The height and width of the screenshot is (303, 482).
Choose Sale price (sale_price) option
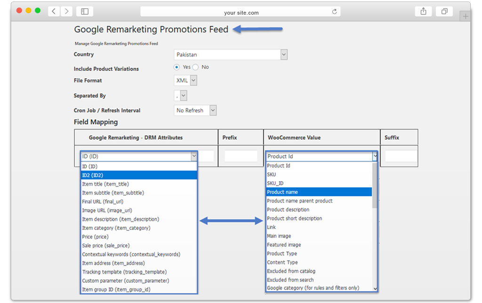click(x=139, y=246)
